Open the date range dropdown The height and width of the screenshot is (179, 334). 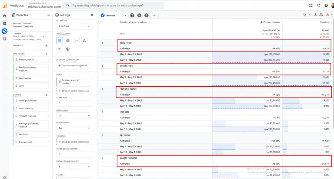29,37
